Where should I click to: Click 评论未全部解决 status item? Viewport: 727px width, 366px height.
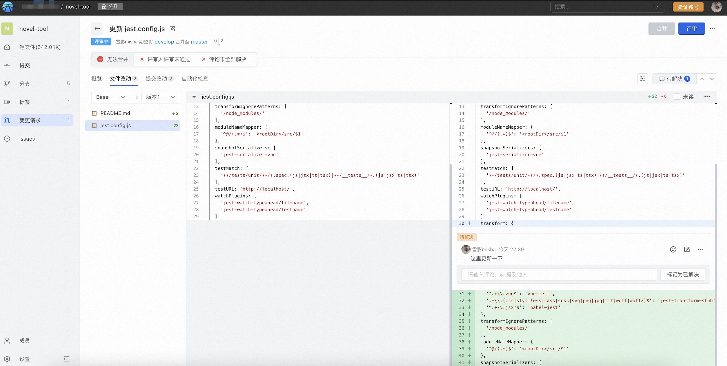[224, 59]
